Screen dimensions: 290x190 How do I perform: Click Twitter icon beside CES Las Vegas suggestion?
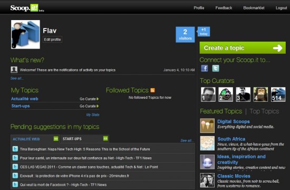coord(15,167)
